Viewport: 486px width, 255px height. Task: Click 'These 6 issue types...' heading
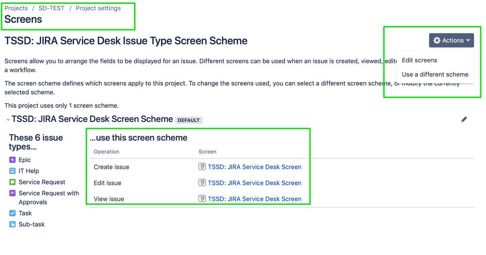36,142
